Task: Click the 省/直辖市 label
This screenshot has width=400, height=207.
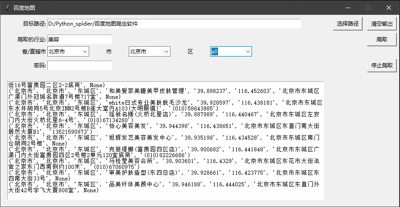Action: click(x=34, y=52)
